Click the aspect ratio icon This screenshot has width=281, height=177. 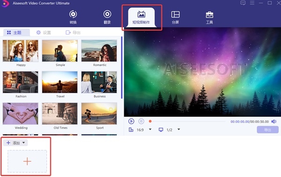[x=131, y=130]
